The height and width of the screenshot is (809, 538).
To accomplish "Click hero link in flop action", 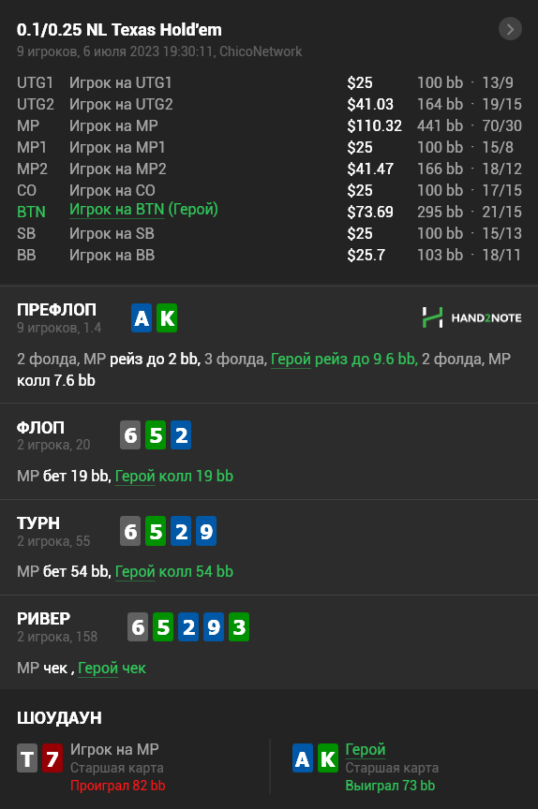I will pos(135,477).
